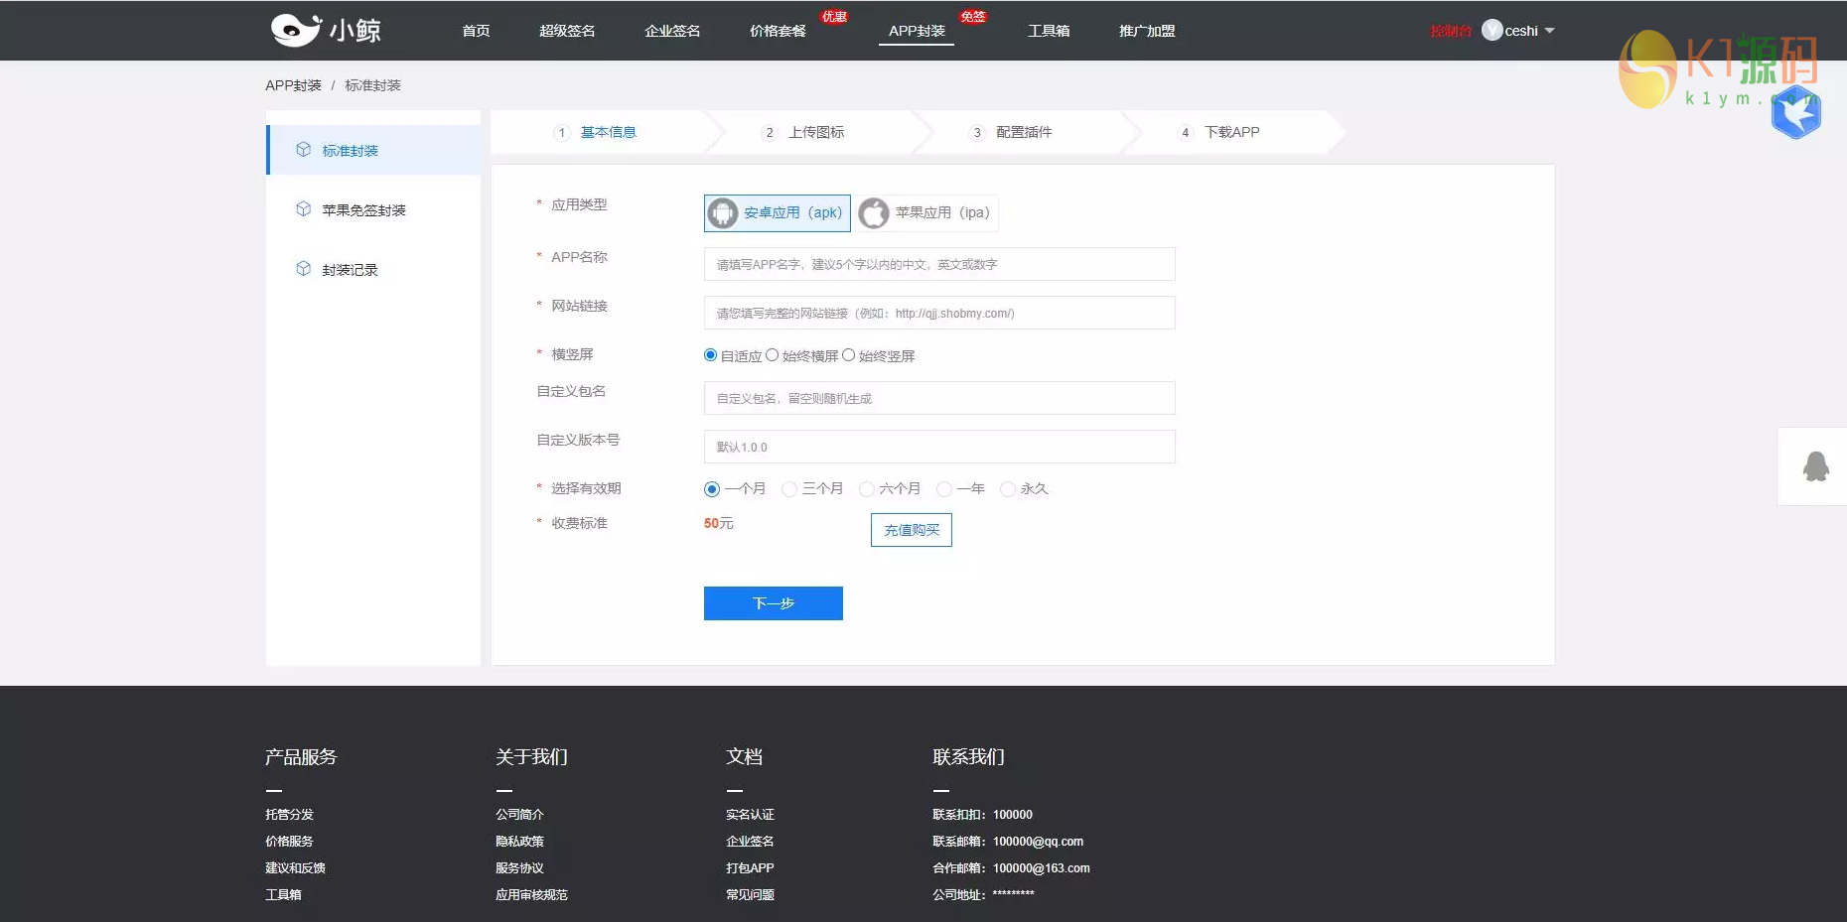This screenshot has width=1847, height=922.
Task: Click the 标准封装 sidebar package icon
Action: click(304, 149)
